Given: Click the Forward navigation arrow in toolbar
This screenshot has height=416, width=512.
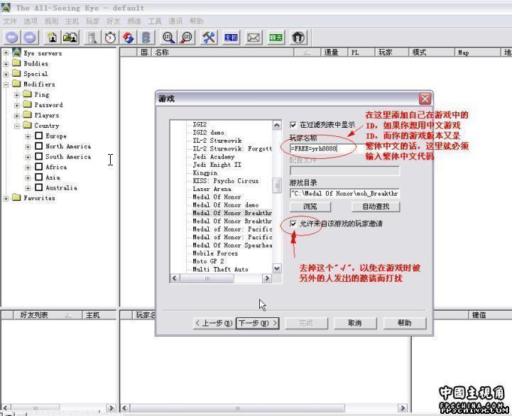Looking at the screenshot, I should tap(30, 37).
